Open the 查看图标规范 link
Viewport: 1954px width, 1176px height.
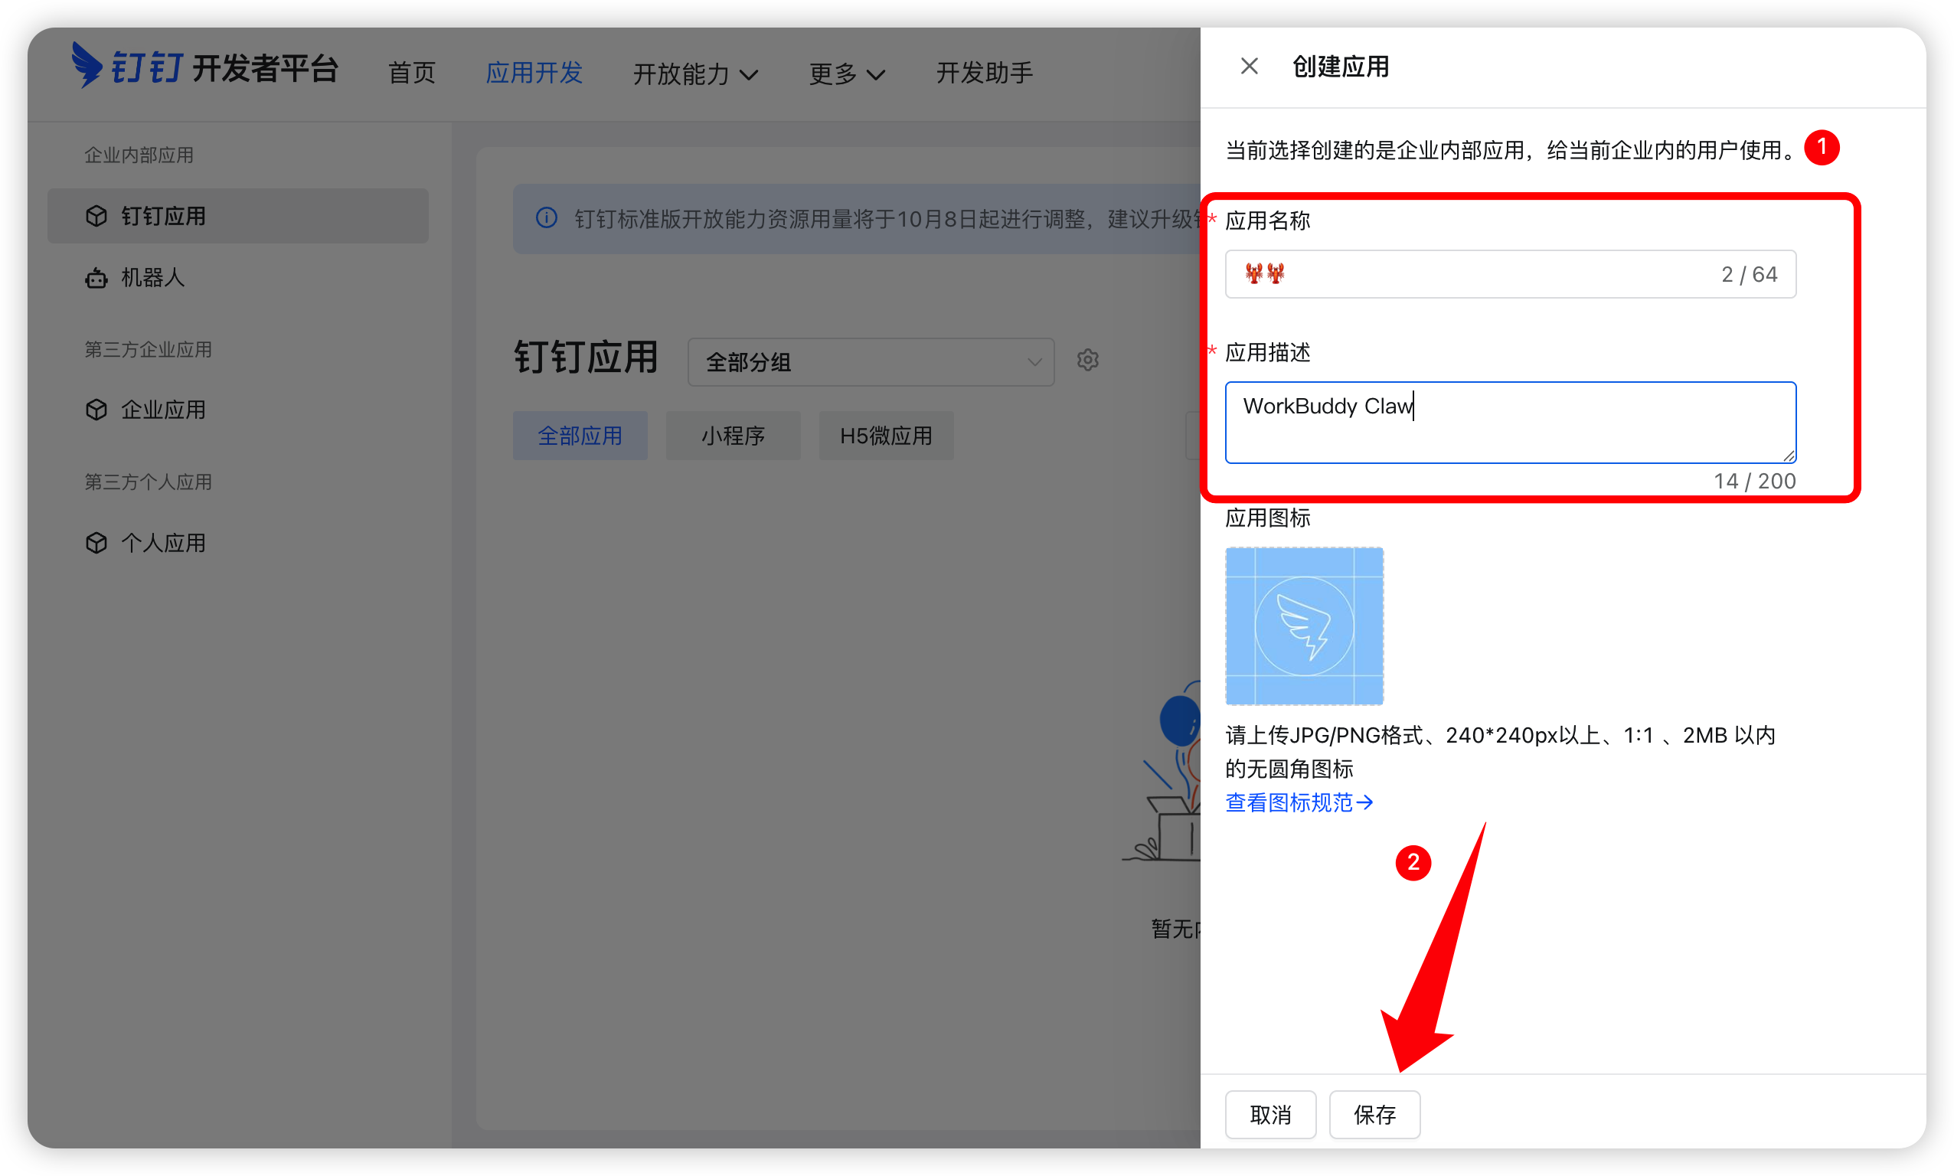point(1297,802)
